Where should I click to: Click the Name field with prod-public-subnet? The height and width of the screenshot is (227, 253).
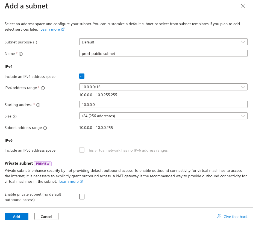point(163,53)
